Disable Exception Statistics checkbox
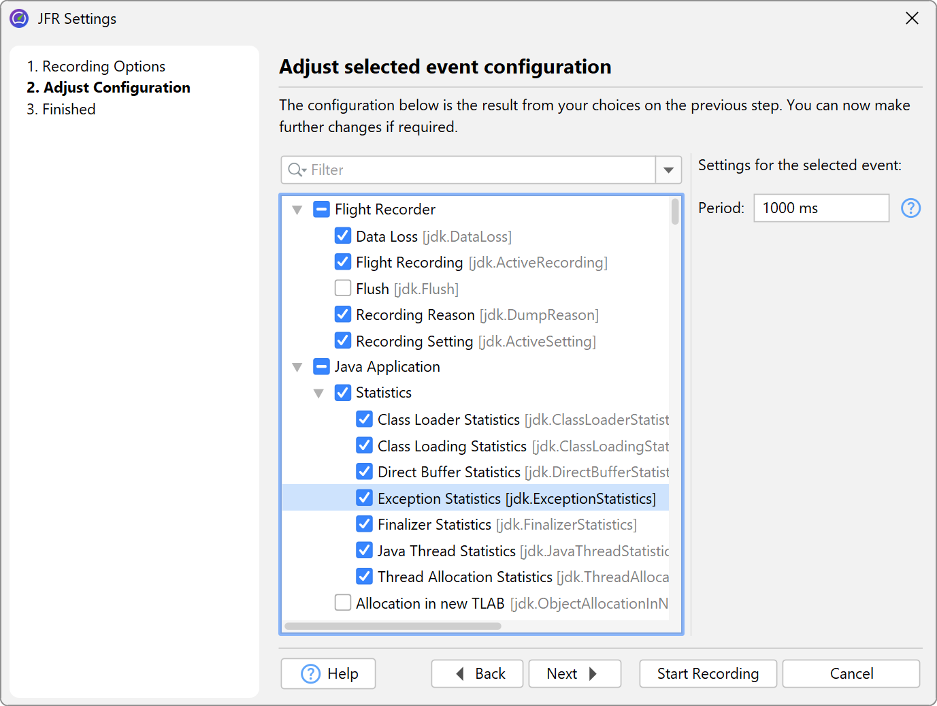This screenshot has width=937, height=706. click(365, 498)
